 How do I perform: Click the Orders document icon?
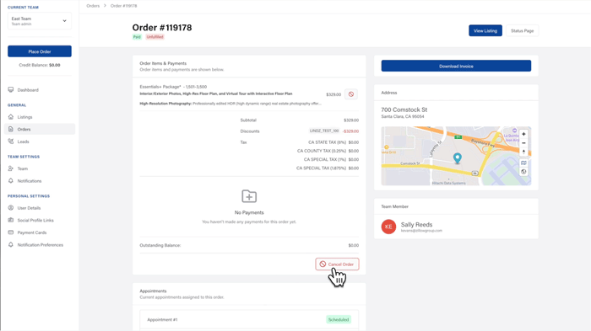(x=10, y=129)
